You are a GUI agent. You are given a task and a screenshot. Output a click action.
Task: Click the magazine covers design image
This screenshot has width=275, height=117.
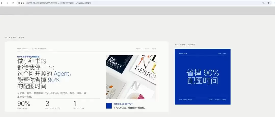coord(131,77)
